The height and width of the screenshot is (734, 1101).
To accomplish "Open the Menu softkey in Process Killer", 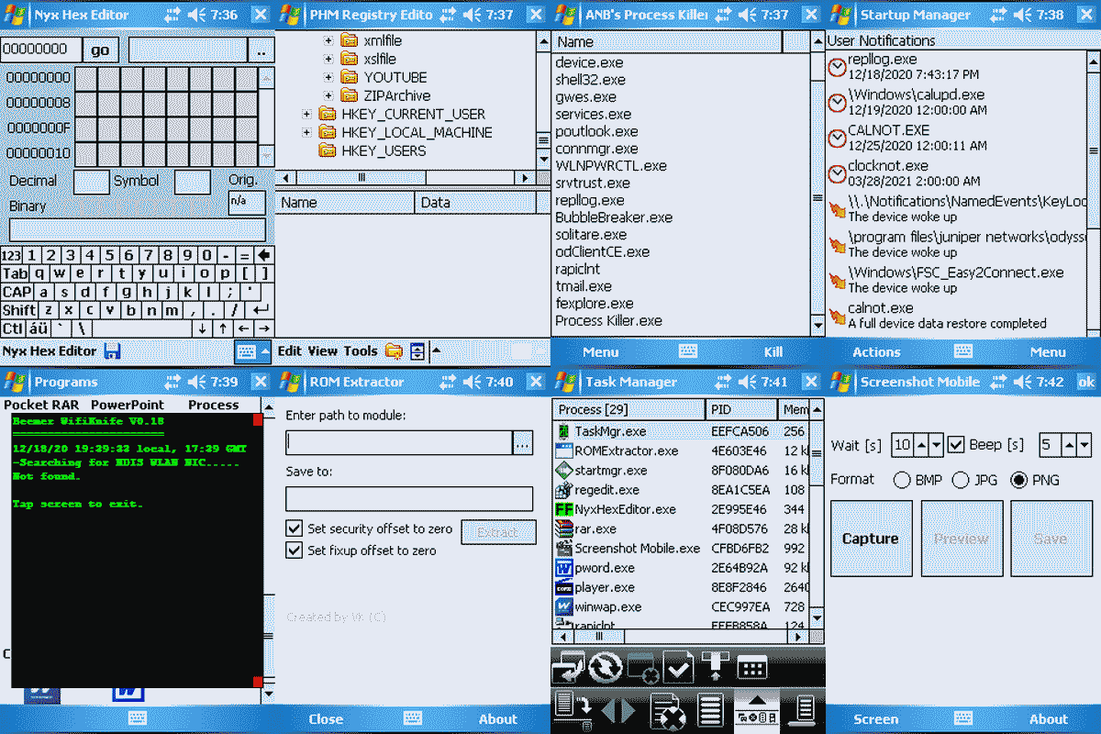I will pyautogui.click(x=601, y=352).
